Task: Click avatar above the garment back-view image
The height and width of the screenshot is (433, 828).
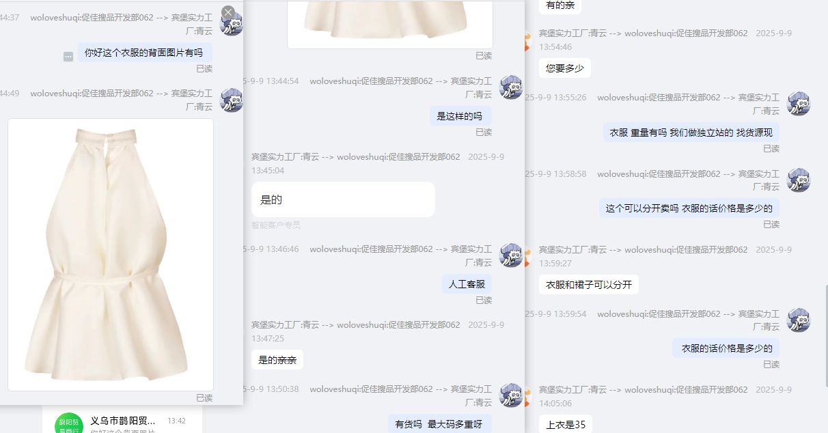Action: 232,100
